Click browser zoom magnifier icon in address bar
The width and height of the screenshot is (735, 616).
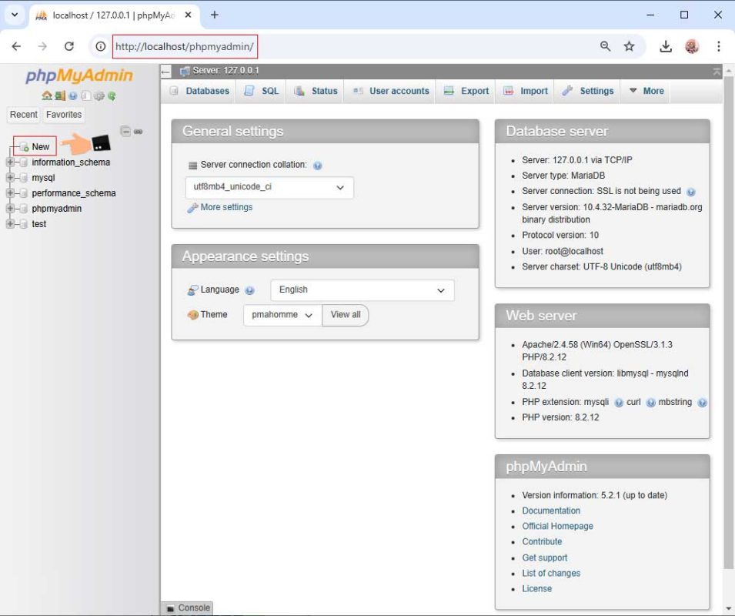tap(605, 46)
